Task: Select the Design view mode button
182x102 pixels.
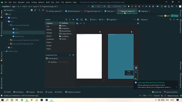Action: pos(175,16)
